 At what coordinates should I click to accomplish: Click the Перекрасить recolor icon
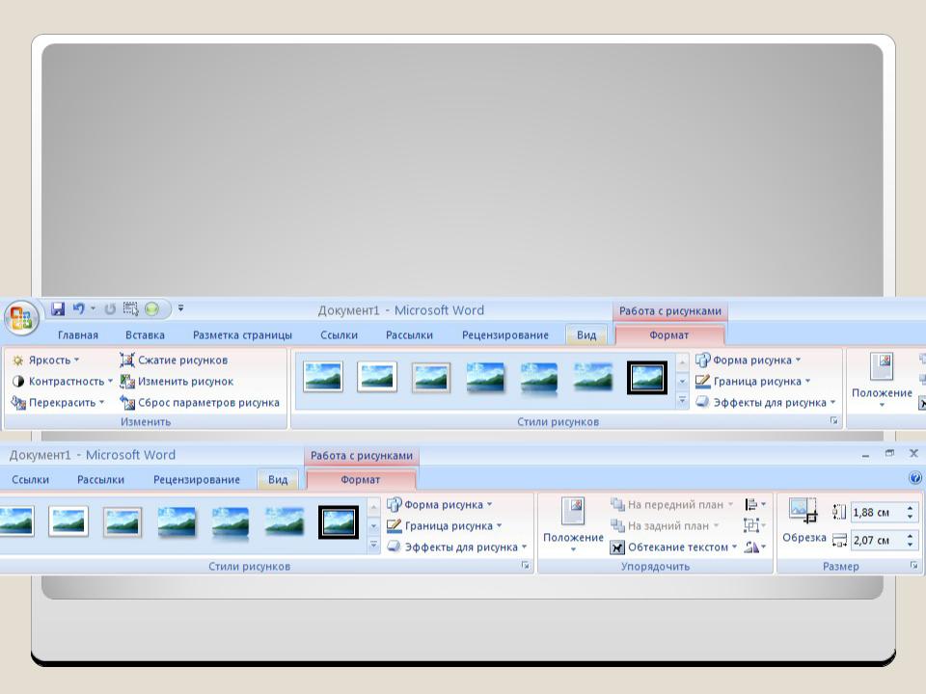[x=18, y=403]
